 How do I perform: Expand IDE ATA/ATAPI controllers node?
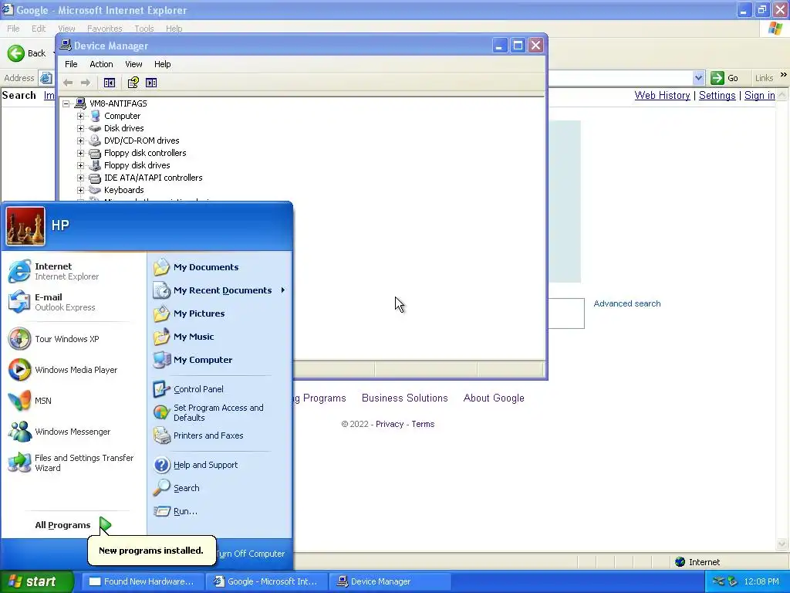click(80, 178)
